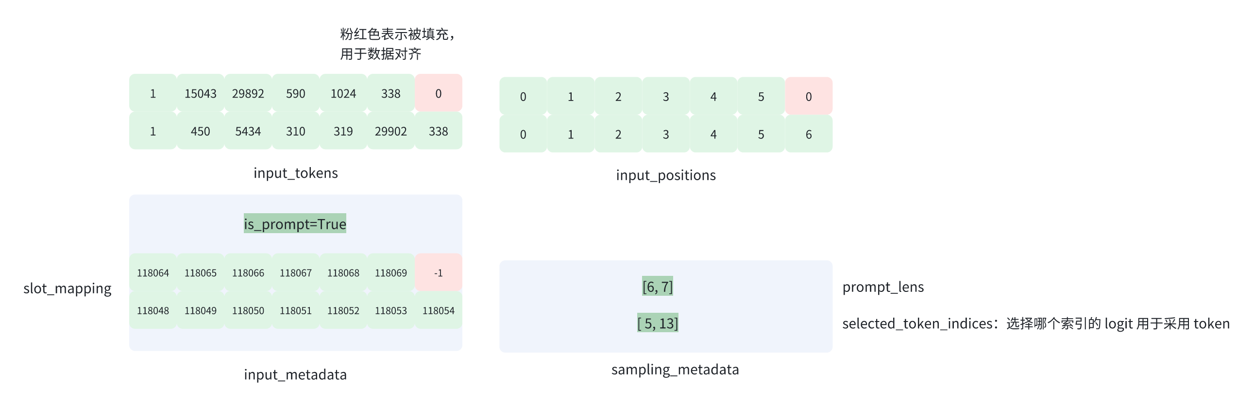Click slot mapping cell 118054
The width and height of the screenshot is (1254, 407).
click(x=438, y=311)
